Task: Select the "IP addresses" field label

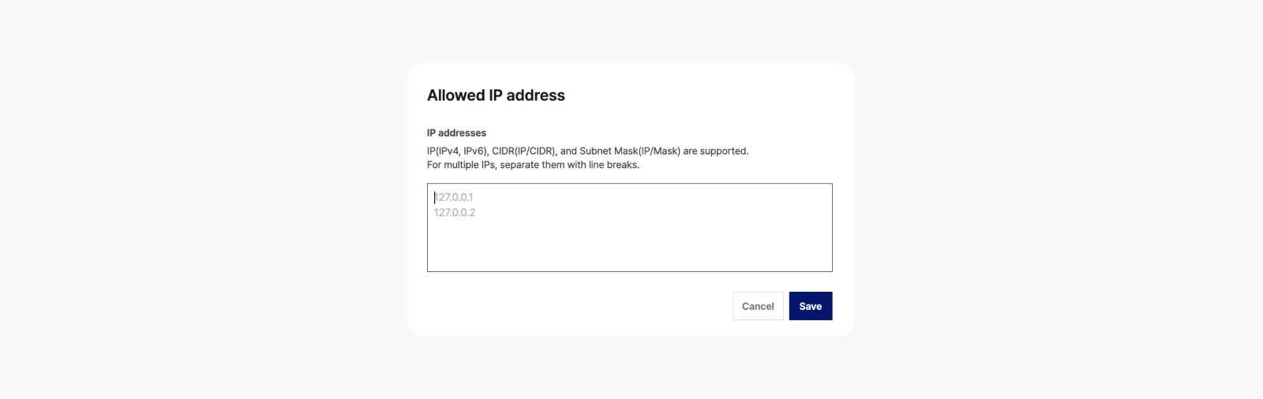Action: point(456,133)
